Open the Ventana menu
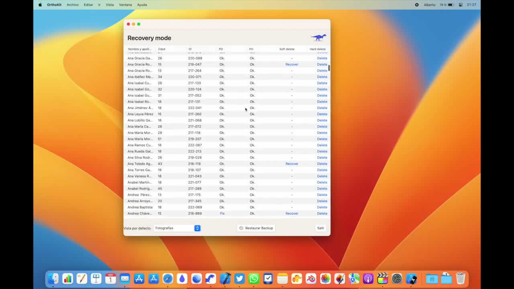Viewport: 514px width, 289px height. point(126,5)
